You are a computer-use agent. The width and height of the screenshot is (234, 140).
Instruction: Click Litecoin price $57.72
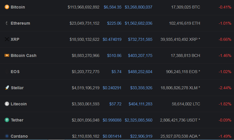coord(115,104)
